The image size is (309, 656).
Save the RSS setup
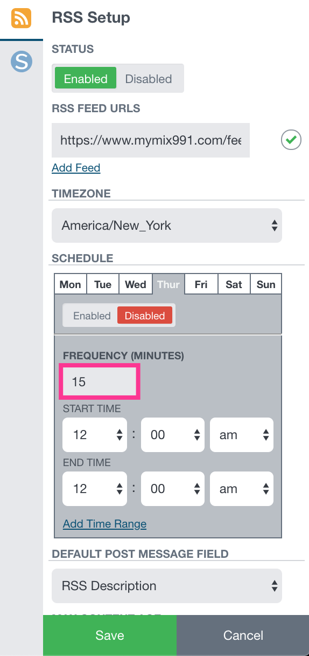tap(110, 635)
